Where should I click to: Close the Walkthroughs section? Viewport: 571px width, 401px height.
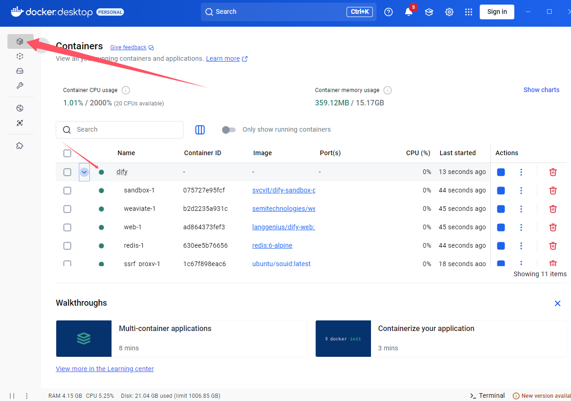tap(558, 303)
